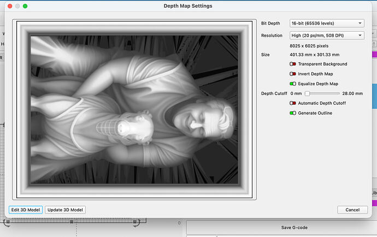Viewport: 377px width, 237px height.
Task: Open the Resolution dropdown
Action: pos(327,35)
